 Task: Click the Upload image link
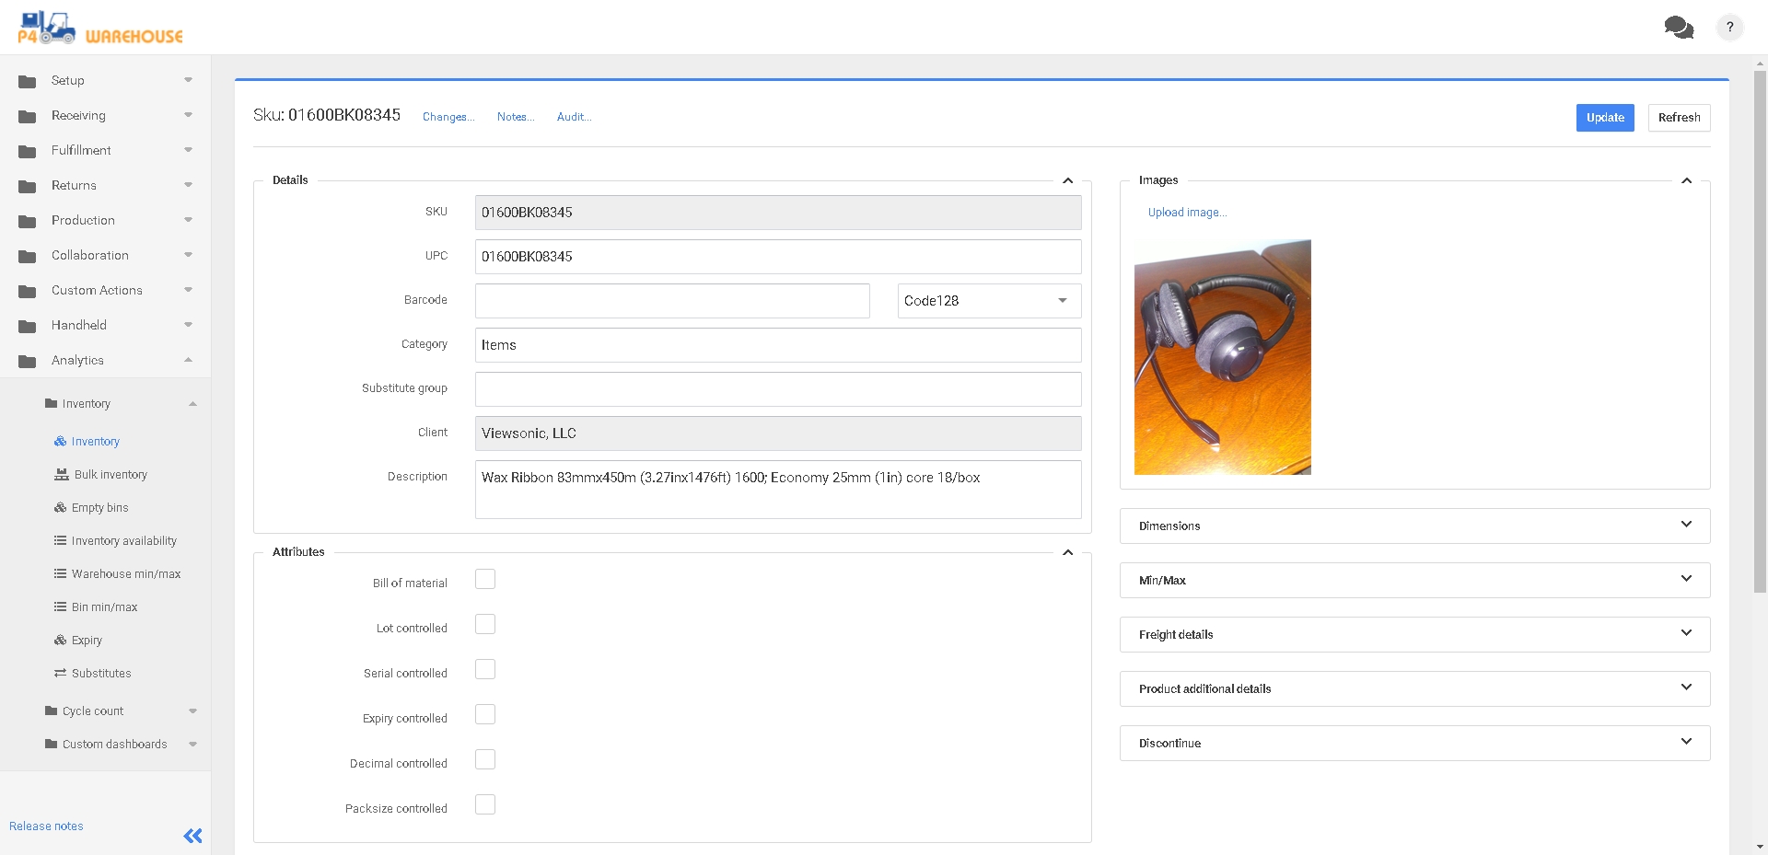(1187, 213)
